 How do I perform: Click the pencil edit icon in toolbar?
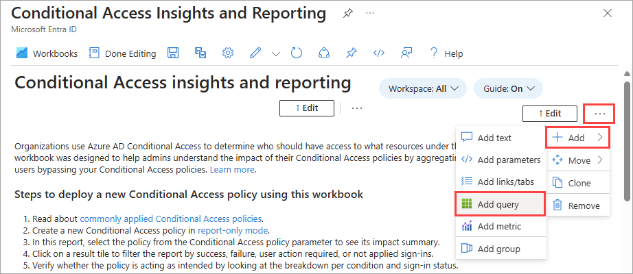click(256, 53)
